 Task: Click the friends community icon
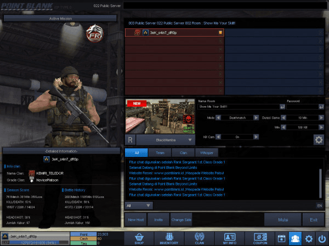[296, 238]
